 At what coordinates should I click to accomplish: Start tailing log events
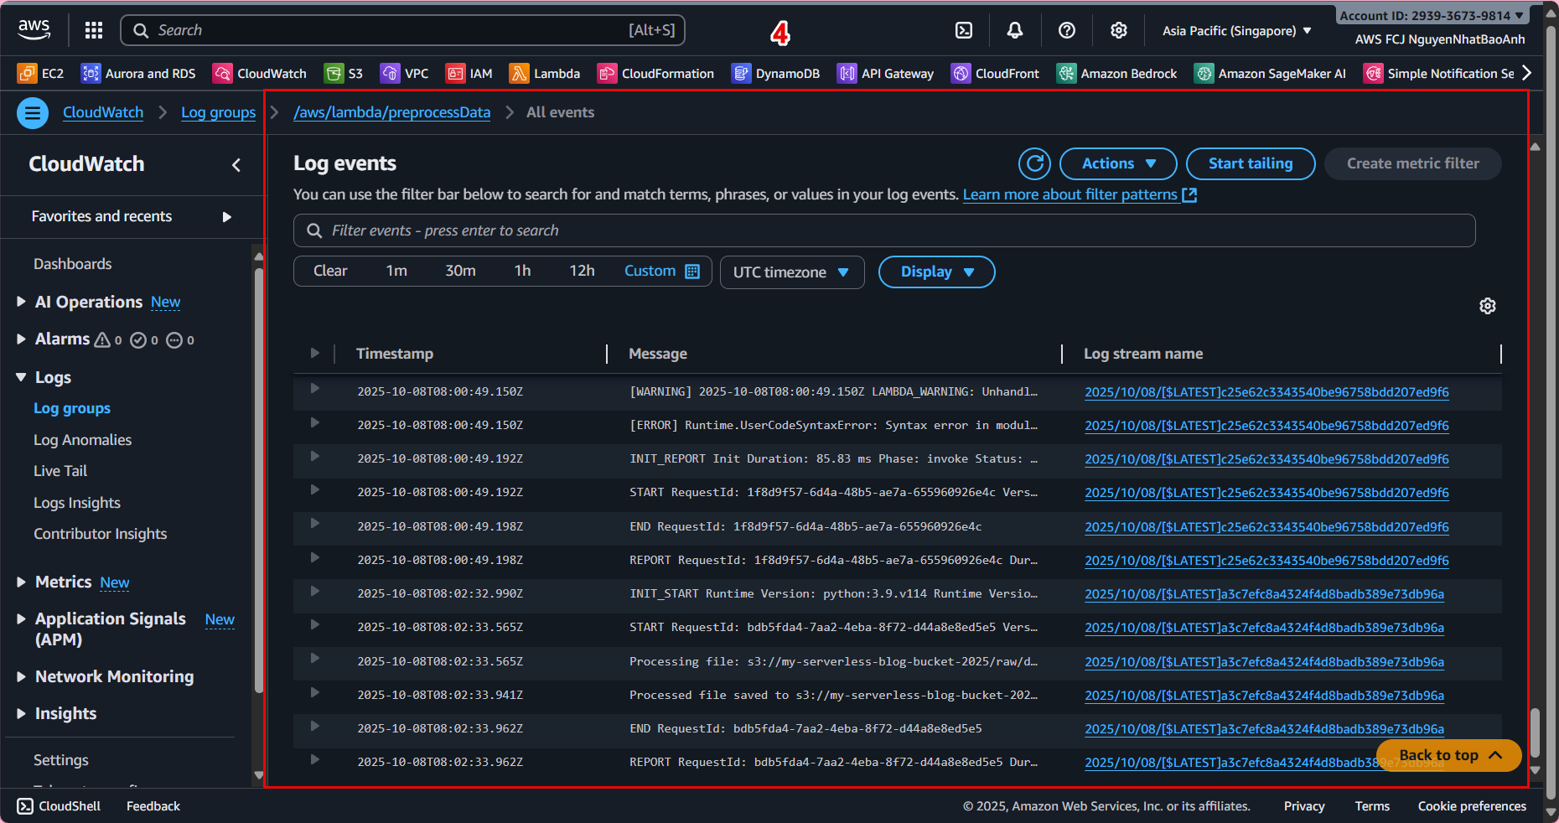coord(1251,163)
